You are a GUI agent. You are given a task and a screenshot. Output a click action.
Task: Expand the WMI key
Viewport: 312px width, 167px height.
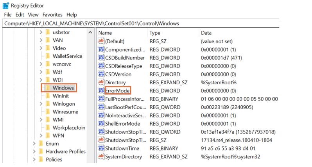[x=41, y=119]
